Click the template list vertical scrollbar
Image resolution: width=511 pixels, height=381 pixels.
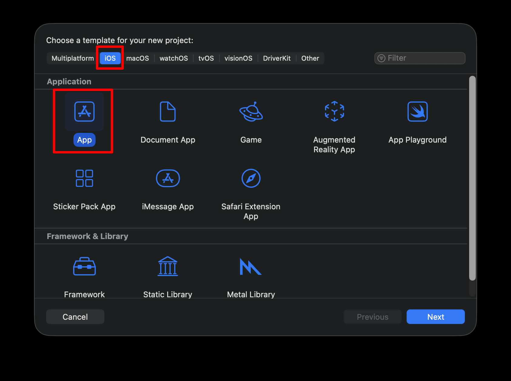pyautogui.click(x=472, y=178)
